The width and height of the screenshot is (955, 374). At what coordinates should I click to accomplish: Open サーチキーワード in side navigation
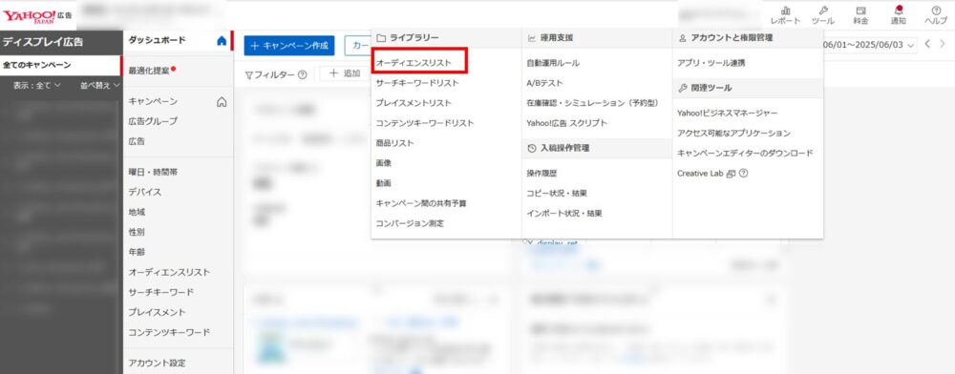click(x=161, y=293)
